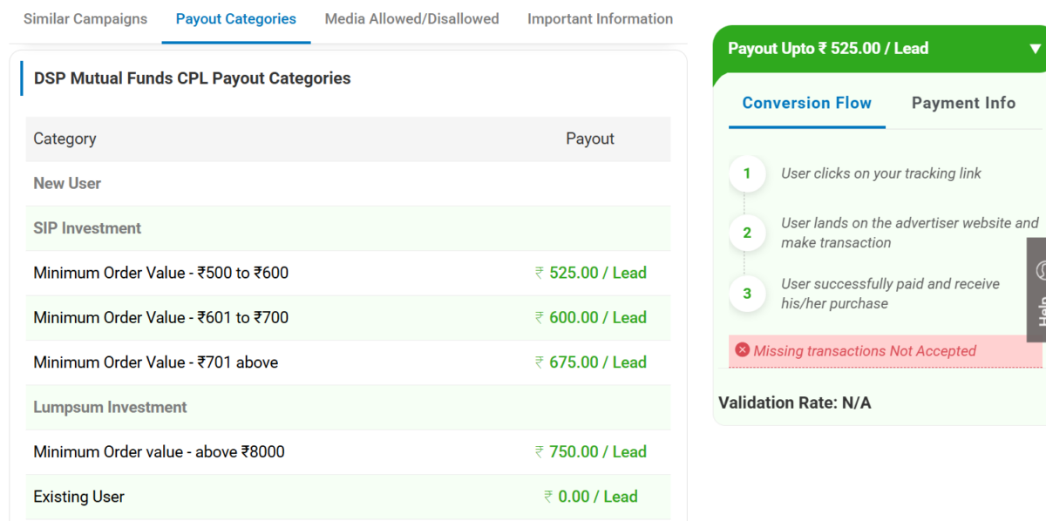Switch to the Payment Info tab
1046x521 pixels.
[x=963, y=103]
